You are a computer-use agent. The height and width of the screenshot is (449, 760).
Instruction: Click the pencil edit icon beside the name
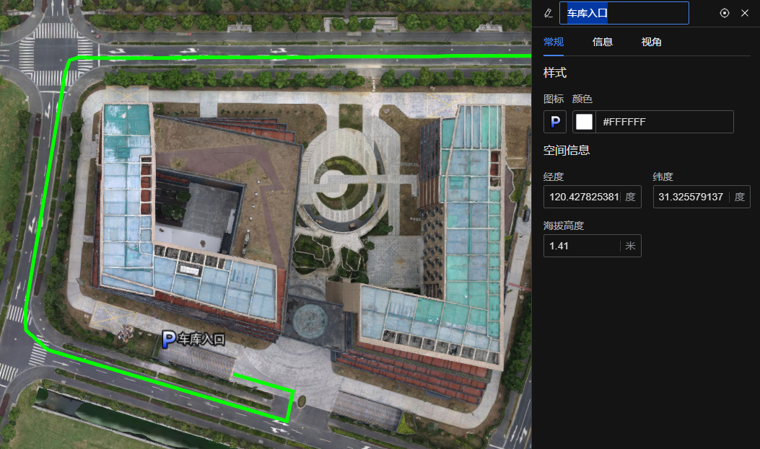(548, 13)
